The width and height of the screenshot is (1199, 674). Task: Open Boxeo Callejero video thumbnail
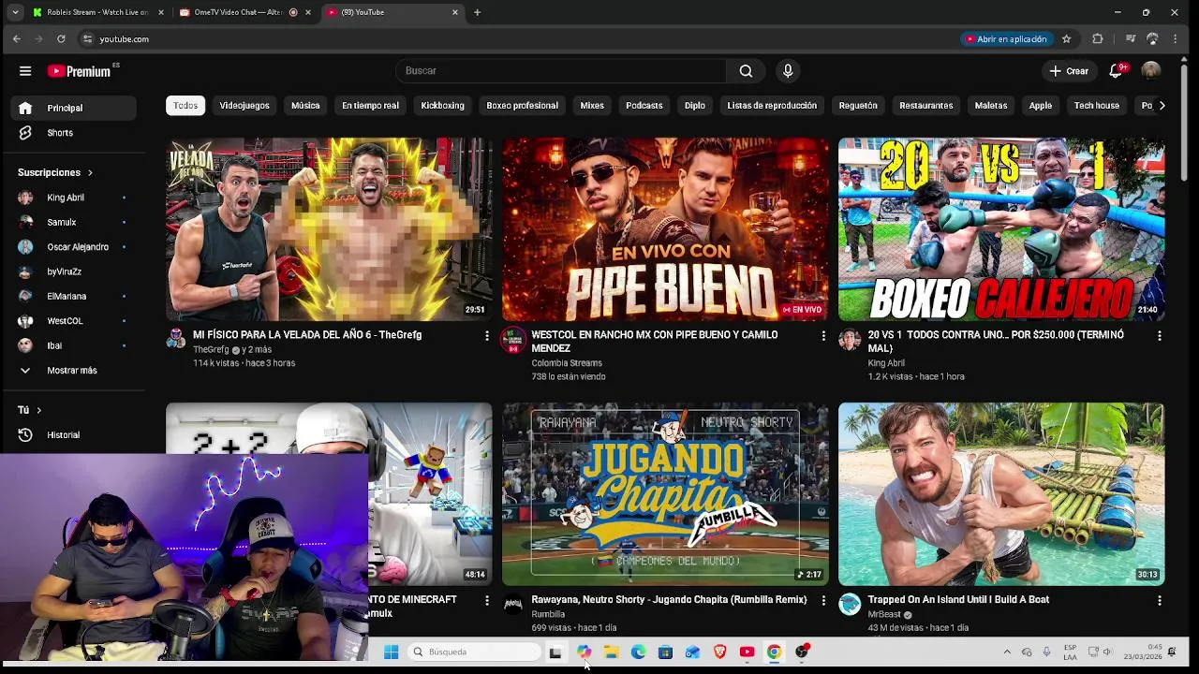point(1001,229)
